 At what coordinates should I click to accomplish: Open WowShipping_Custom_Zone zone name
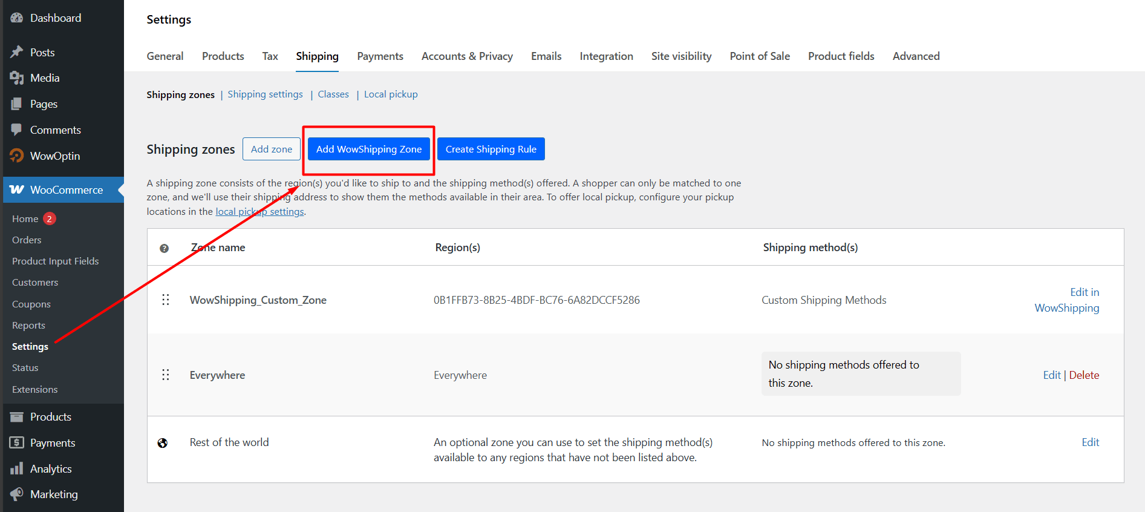[x=258, y=300]
